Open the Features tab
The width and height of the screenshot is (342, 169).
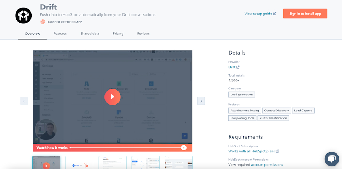[60, 34]
